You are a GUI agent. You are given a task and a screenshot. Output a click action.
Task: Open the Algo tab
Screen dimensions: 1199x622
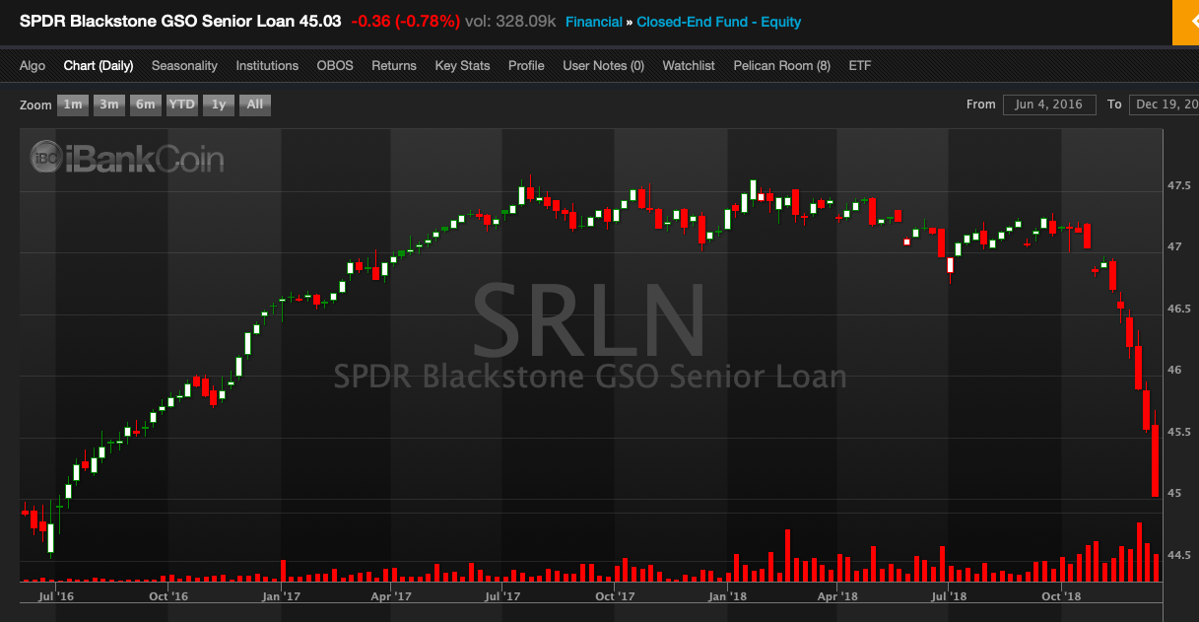[x=33, y=66]
